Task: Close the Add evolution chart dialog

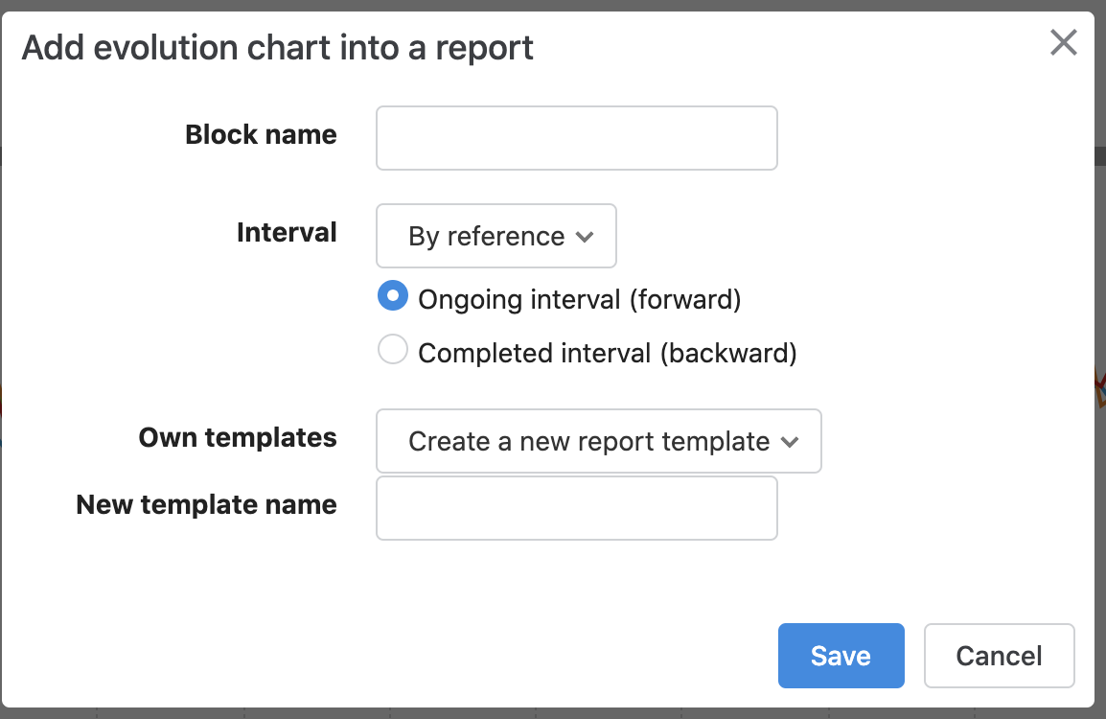Action: coord(1063,42)
